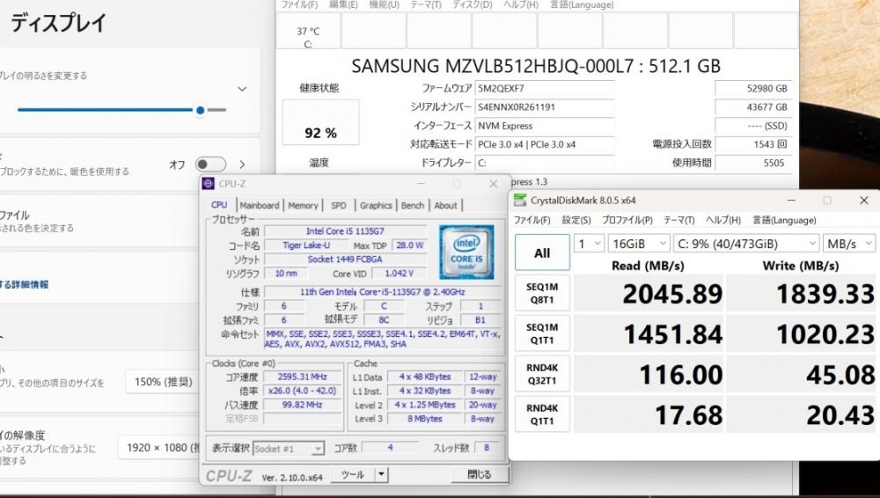Start the RND4K Q1T1 test
Screen dimensions: 880x498
point(542,414)
